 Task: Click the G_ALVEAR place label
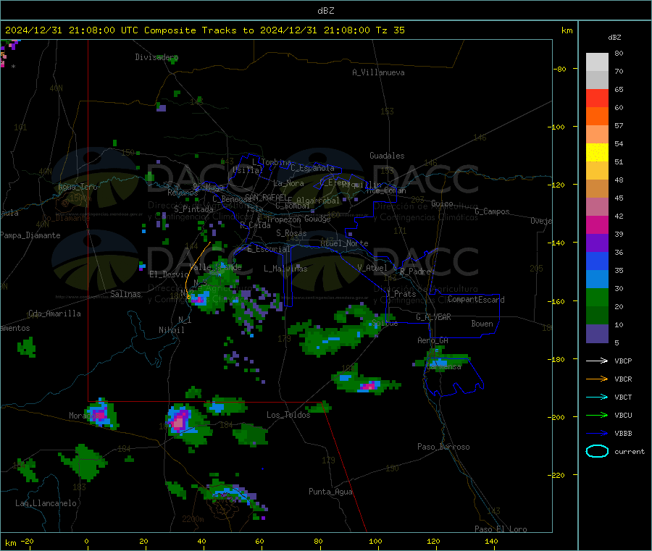tap(433, 317)
